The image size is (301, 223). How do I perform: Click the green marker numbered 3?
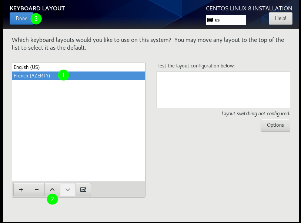pos(36,19)
